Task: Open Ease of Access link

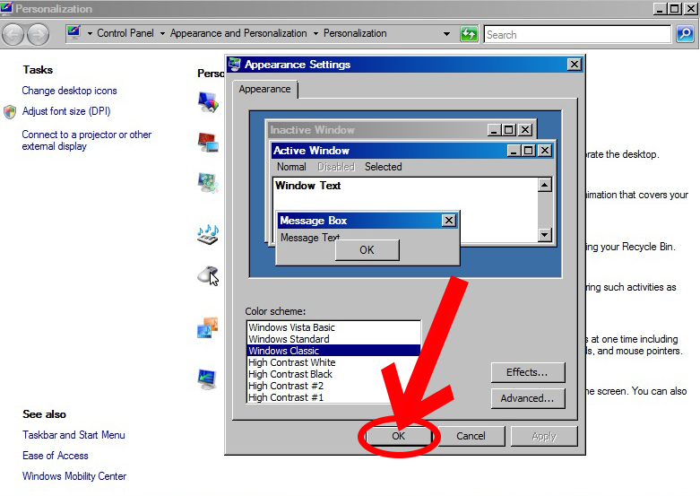Action: tap(56, 456)
